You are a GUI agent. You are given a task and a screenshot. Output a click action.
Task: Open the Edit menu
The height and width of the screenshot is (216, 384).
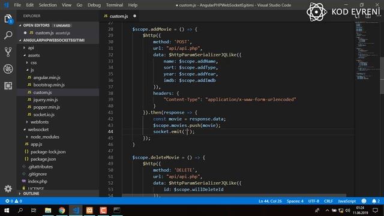[29, 5]
